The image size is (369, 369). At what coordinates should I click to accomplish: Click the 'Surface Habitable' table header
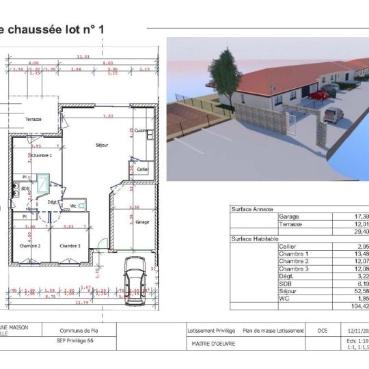click(x=255, y=239)
